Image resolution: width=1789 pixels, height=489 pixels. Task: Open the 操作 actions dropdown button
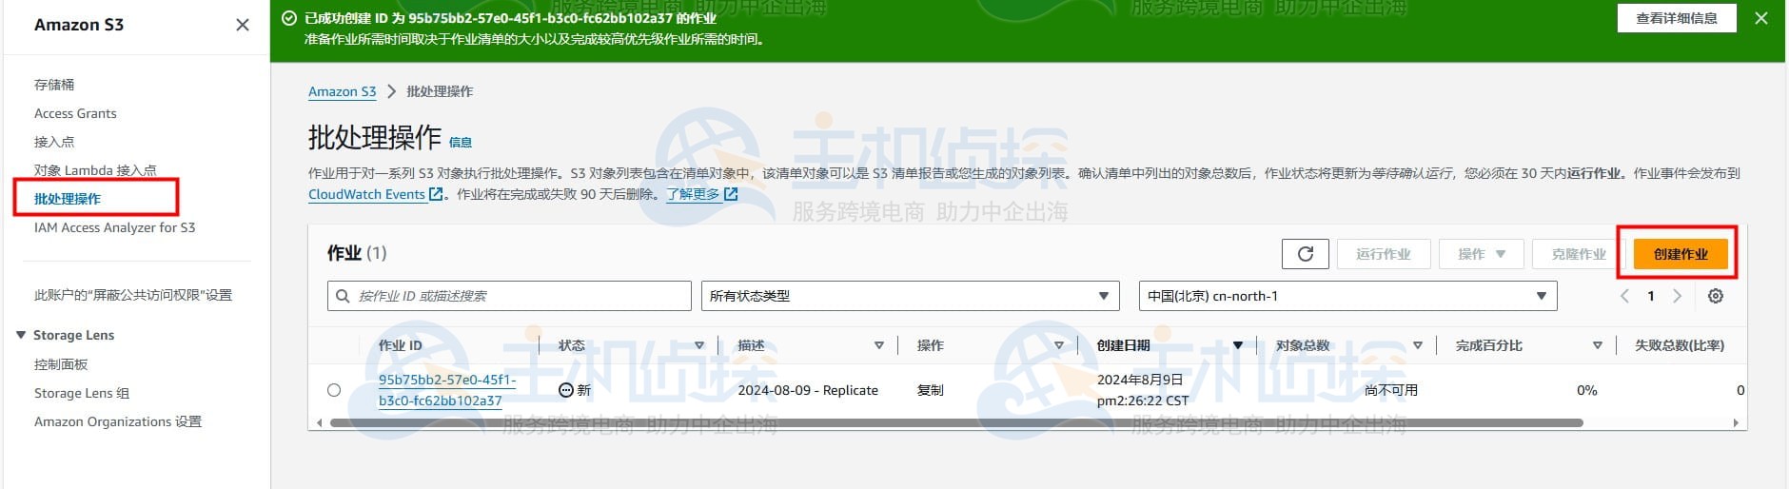pos(1482,254)
